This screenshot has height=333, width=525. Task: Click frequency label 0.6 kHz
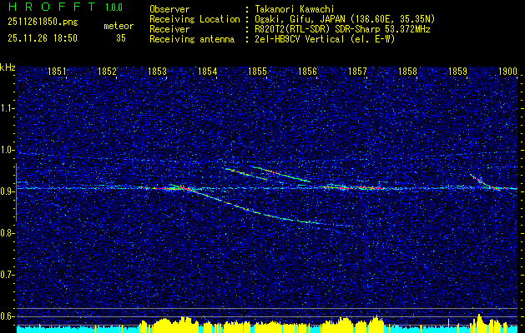pos(7,316)
